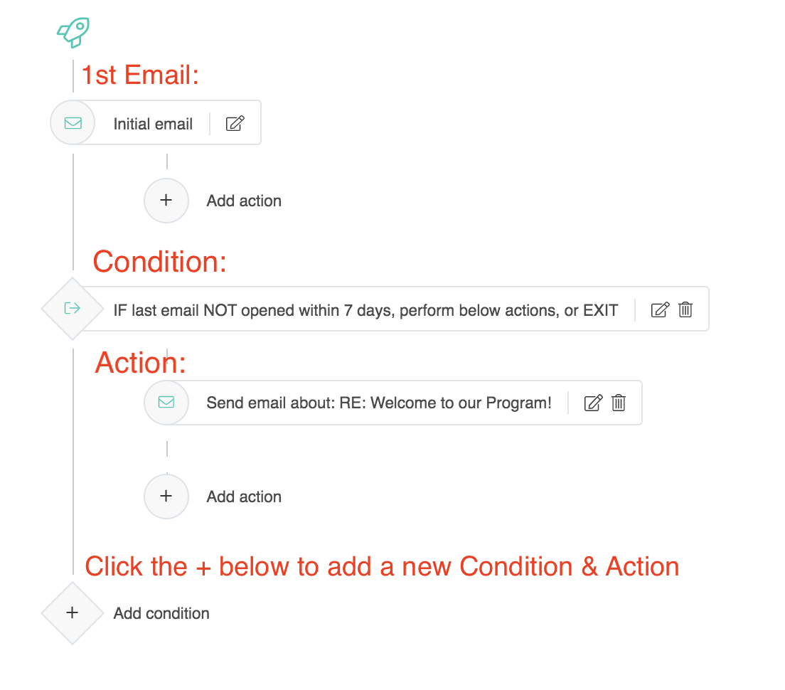The width and height of the screenshot is (785, 690).
Task: Click the plus circle under the Welcome email action
Action: pos(166,497)
